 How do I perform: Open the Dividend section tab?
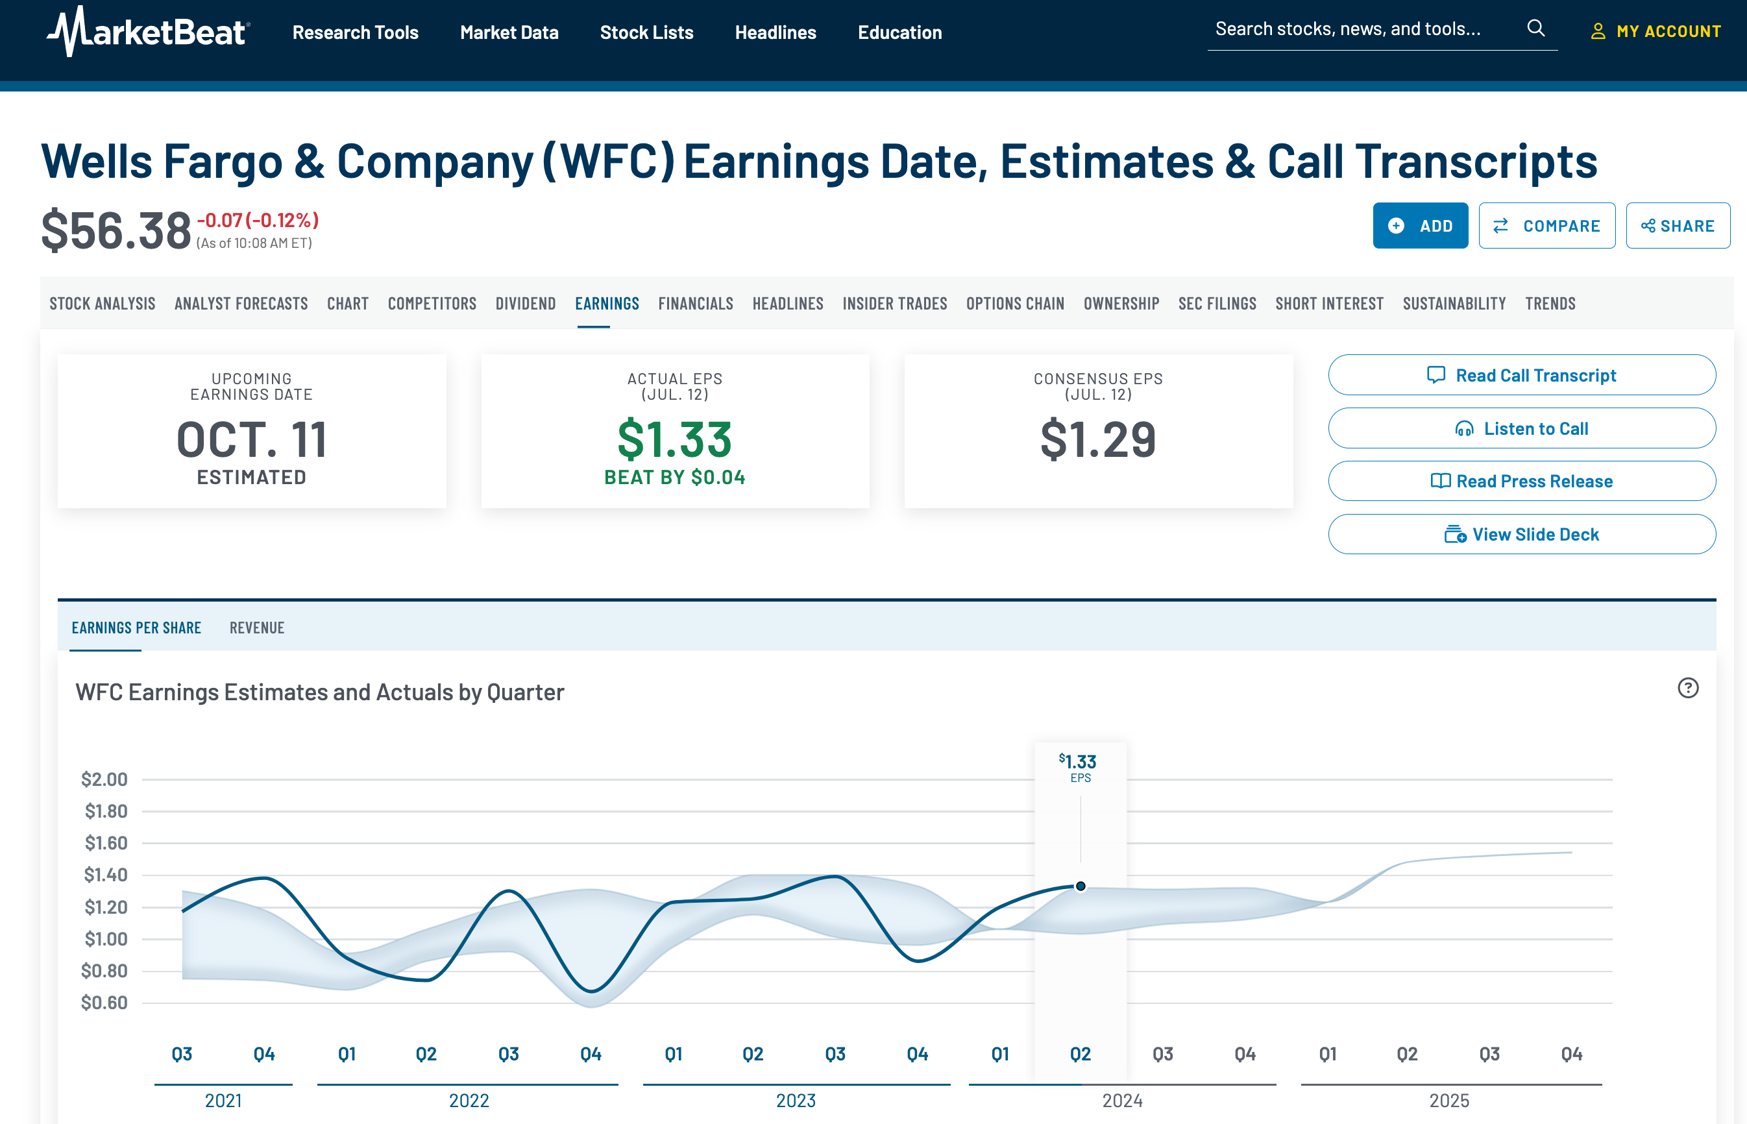click(526, 304)
